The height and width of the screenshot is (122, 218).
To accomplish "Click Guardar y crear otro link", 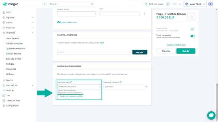I will pyautogui.click(x=176, y=44).
